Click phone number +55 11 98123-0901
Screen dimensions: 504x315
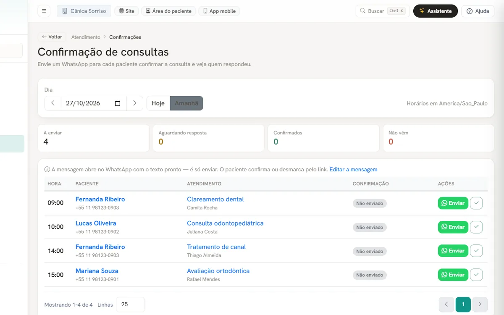point(97,279)
